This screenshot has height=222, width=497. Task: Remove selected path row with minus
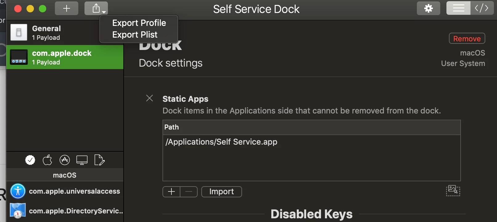[x=189, y=192]
